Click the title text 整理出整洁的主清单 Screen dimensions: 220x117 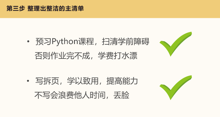(x=56, y=8)
